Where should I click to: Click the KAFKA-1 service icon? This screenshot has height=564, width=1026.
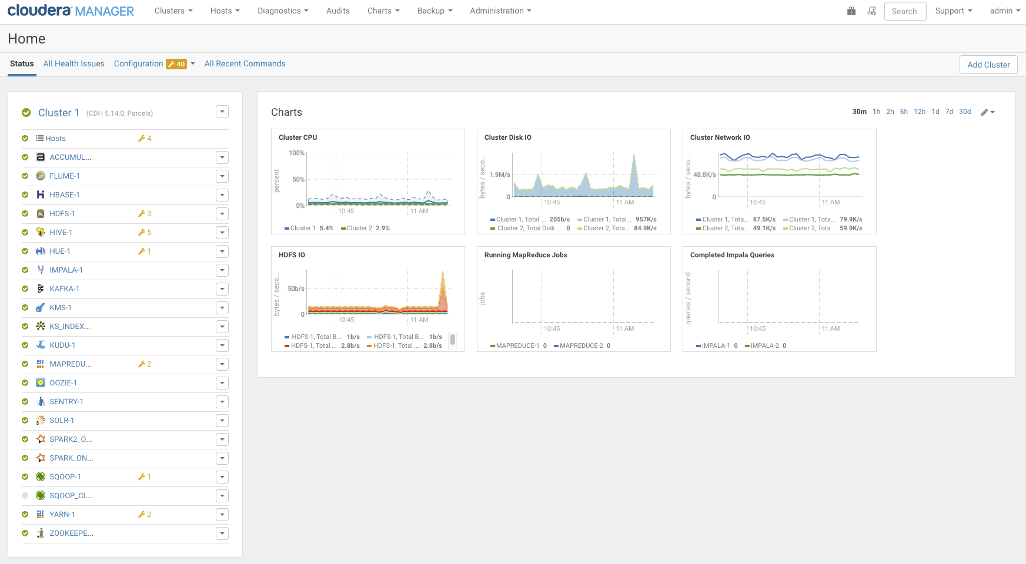(41, 288)
